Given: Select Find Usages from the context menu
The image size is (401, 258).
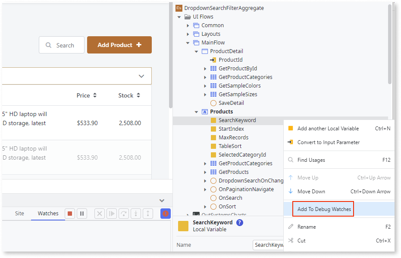Looking at the screenshot, I should pos(312,160).
